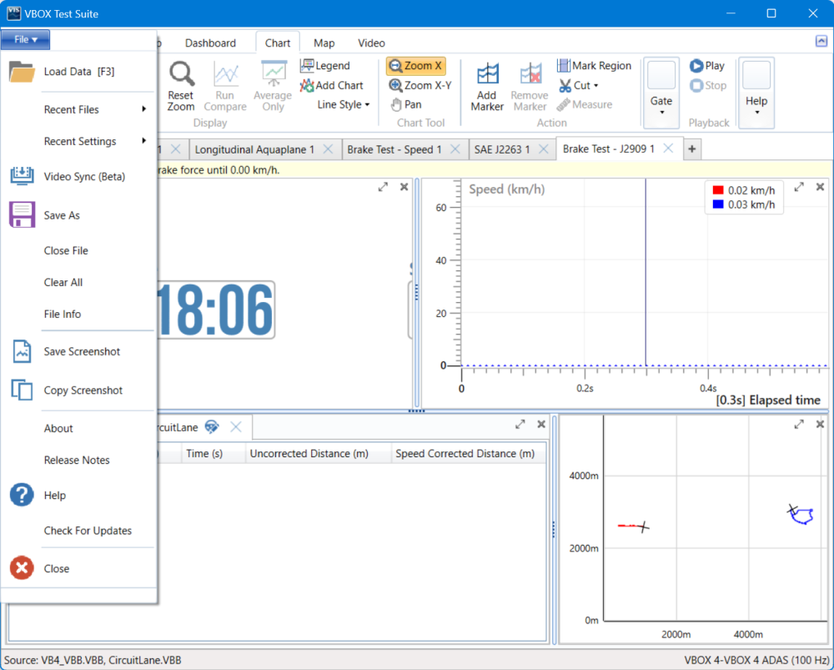Select the Zoom X-Y chart tool
834x670 pixels.
(420, 85)
